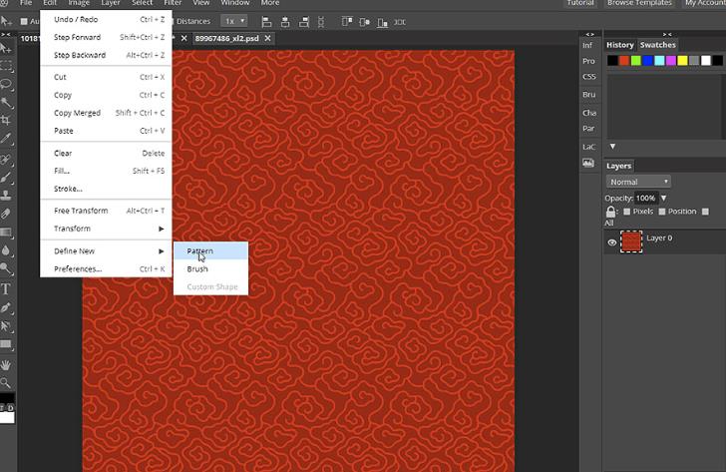Click the Browse Templates button

coord(639,3)
